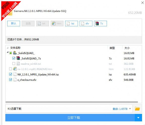This screenshot has width=145, height=125.
Task: Select nx-12.0.1.mp01.README.htm file name
Action: (35, 69)
